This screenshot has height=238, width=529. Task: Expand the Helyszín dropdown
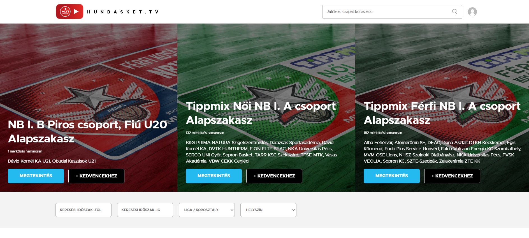268,210
